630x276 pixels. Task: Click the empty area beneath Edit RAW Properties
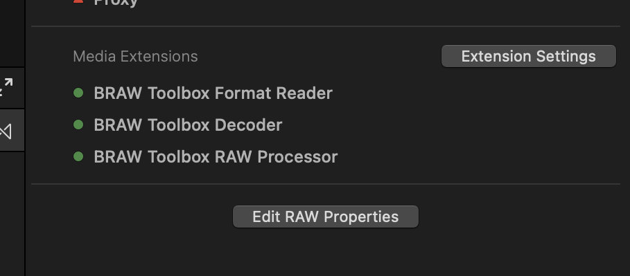click(326, 252)
